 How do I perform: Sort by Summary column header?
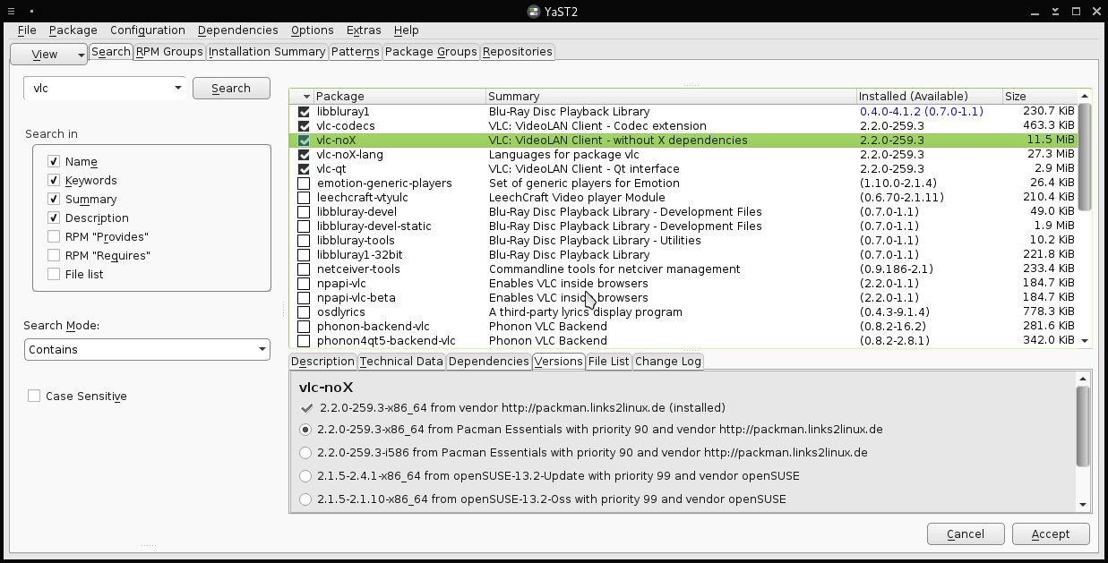pos(671,96)
